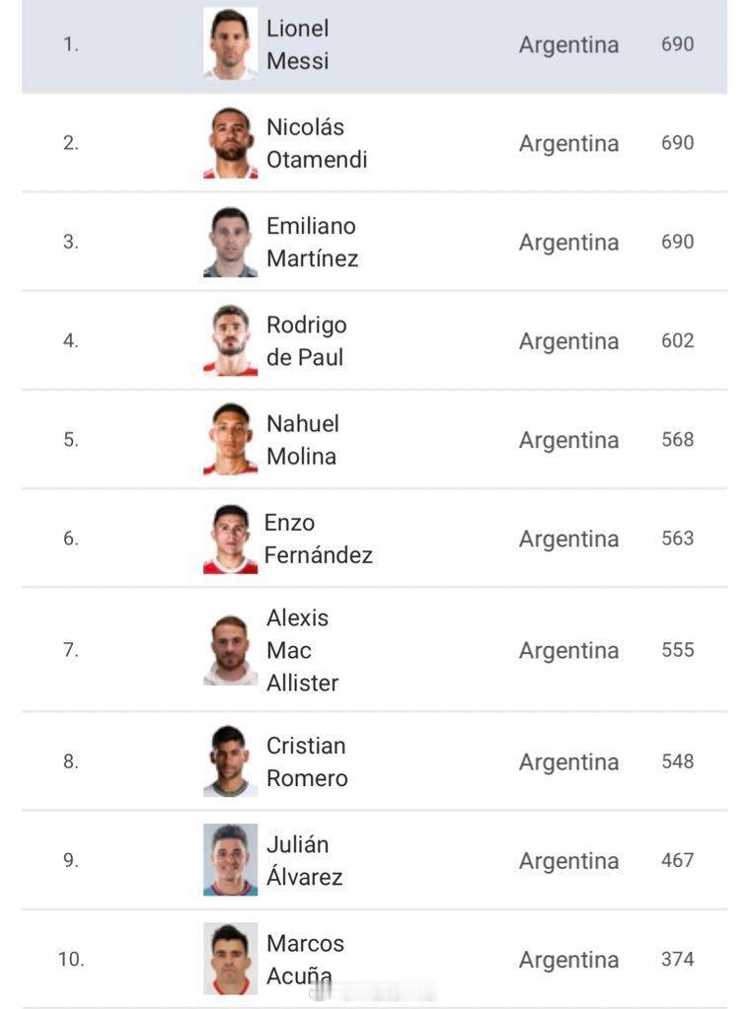The width and height of the screenshot is (749, 1009).
Task: Select Enzo Fernández's headshot
Action: coord(231,539)
